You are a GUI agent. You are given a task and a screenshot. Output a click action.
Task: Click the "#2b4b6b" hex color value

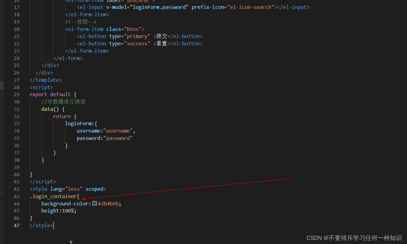point(108,204)
